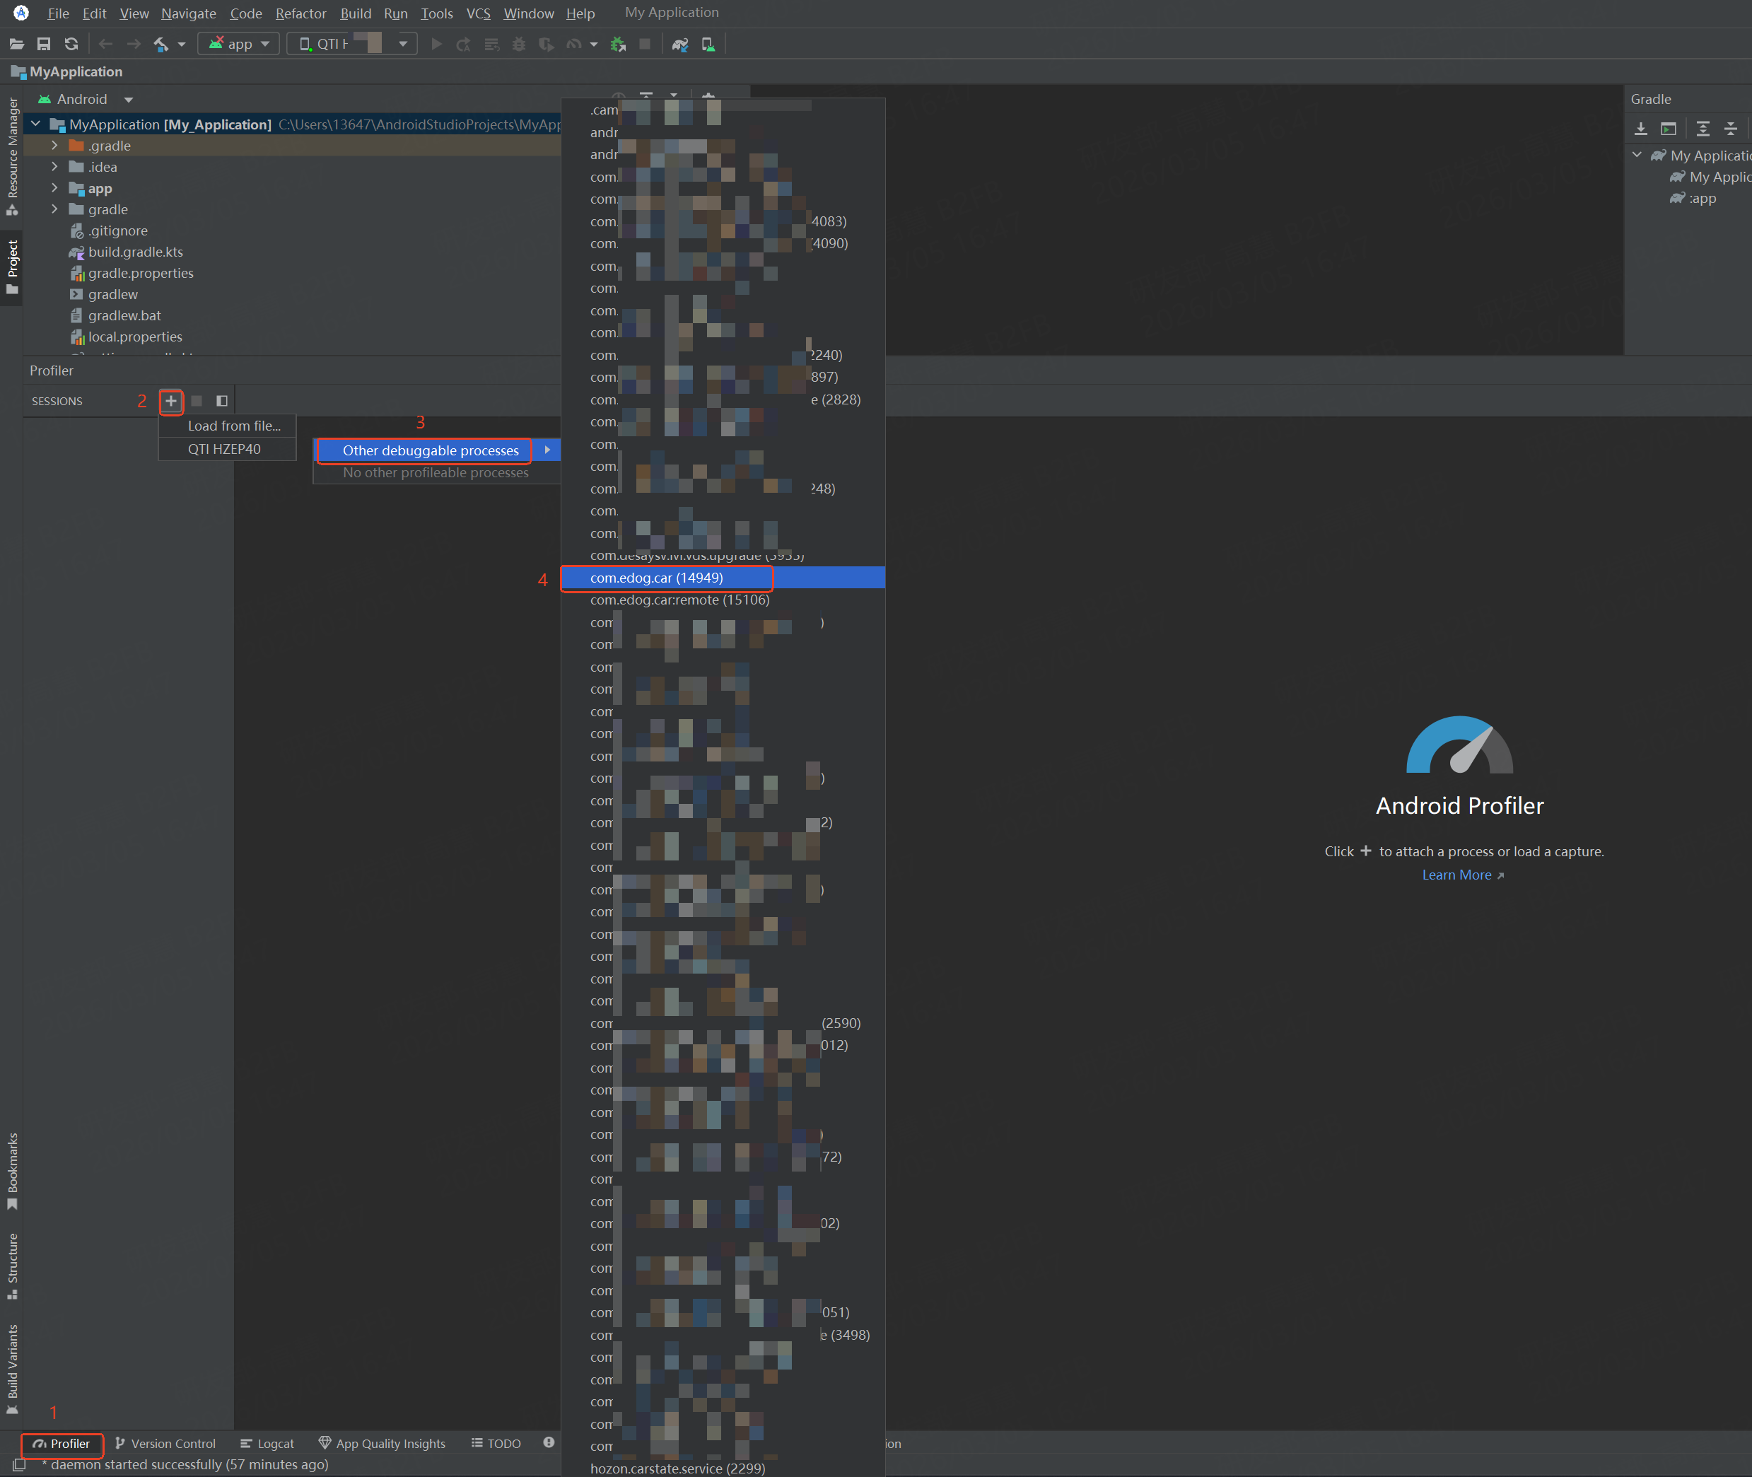Expand the app module folder

54,188
